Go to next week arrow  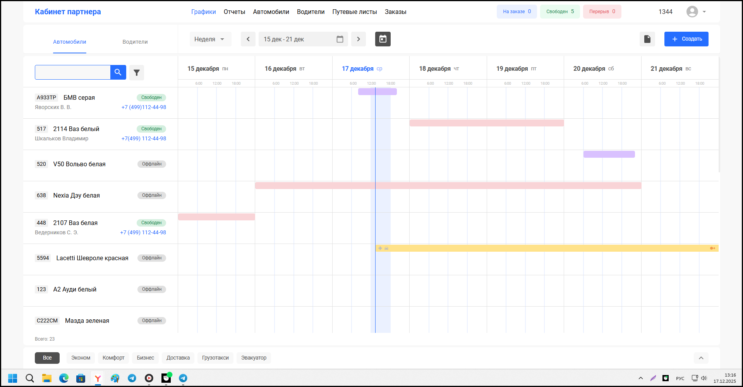click(358, 39)
